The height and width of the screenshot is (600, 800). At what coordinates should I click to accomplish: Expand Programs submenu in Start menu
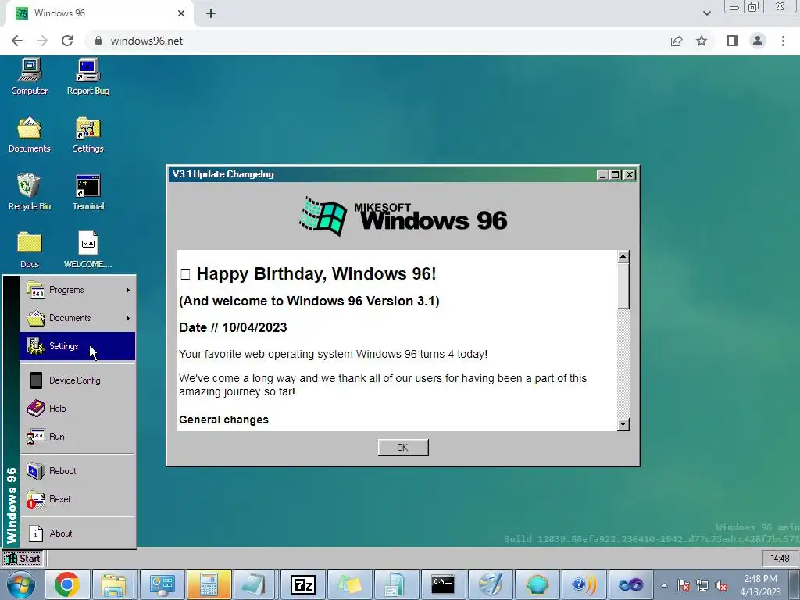[77, 290]
